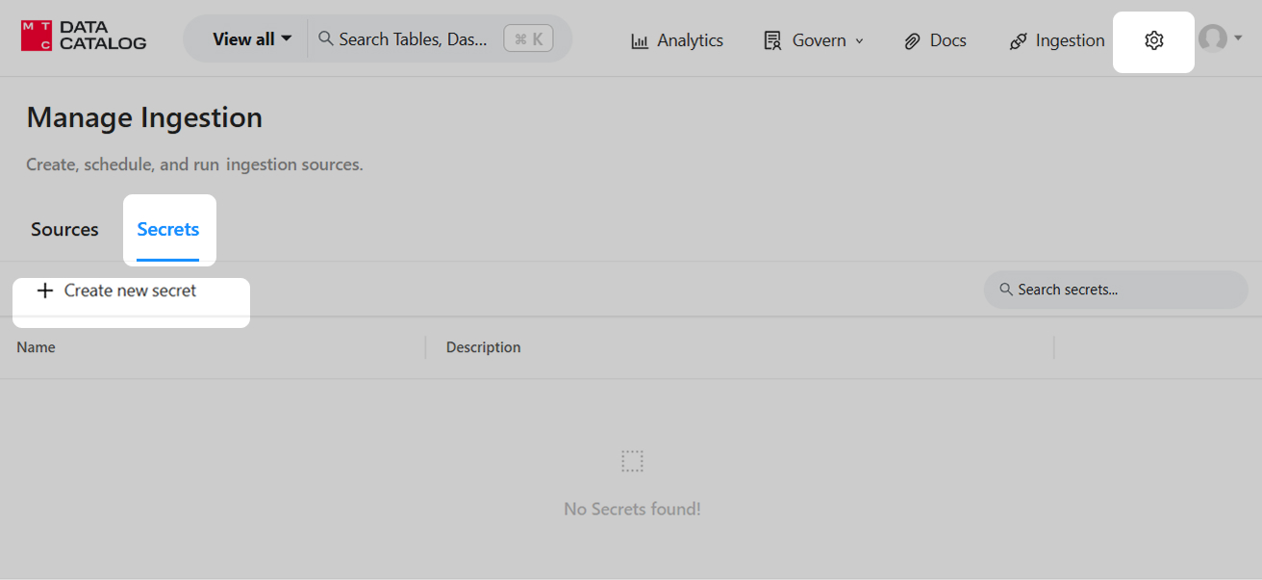1262x580 pixels.
Task: Open the Settings gear icon
Action: 1154,40
